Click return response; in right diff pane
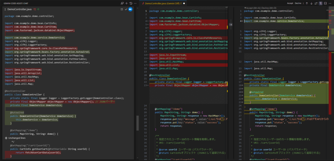334x161 pixels. point(266,126)
